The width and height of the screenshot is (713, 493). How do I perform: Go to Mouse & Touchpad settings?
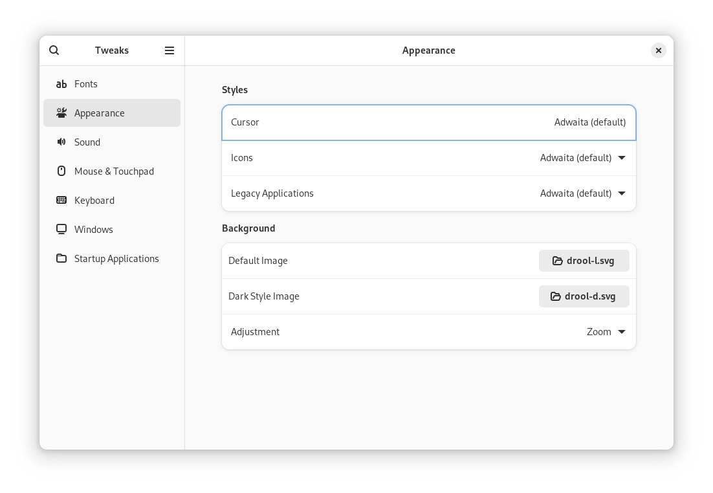112,171
